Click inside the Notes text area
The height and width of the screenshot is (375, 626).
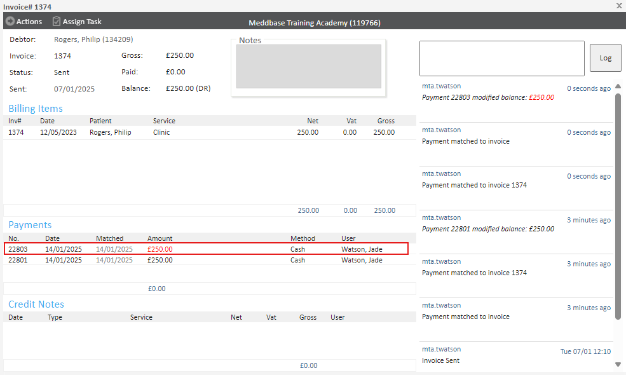point(308,67)
